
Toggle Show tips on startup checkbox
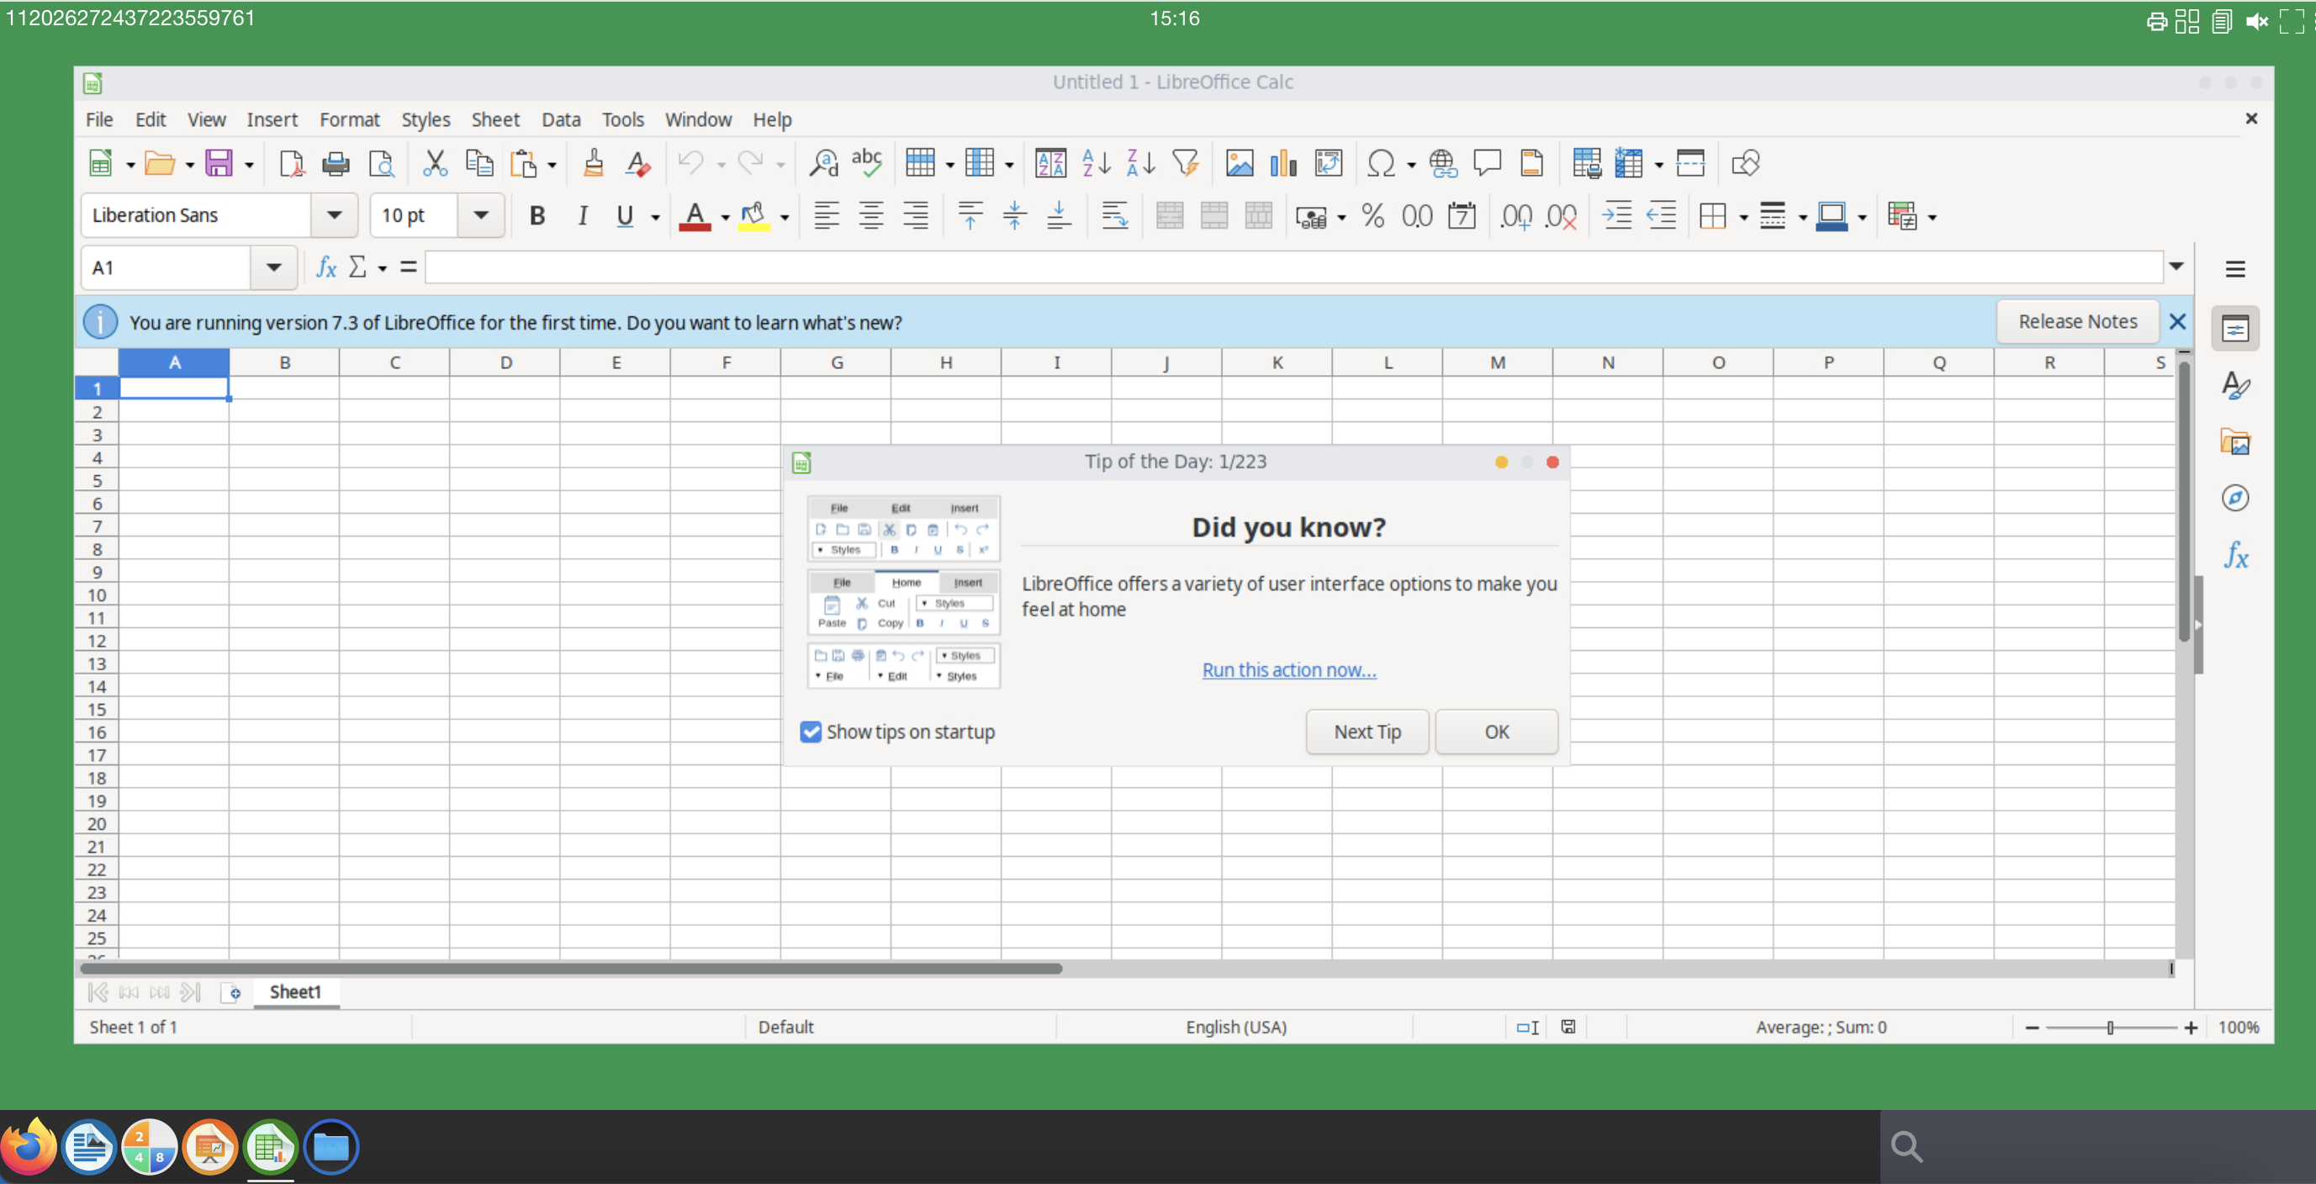tap(809, 731)
